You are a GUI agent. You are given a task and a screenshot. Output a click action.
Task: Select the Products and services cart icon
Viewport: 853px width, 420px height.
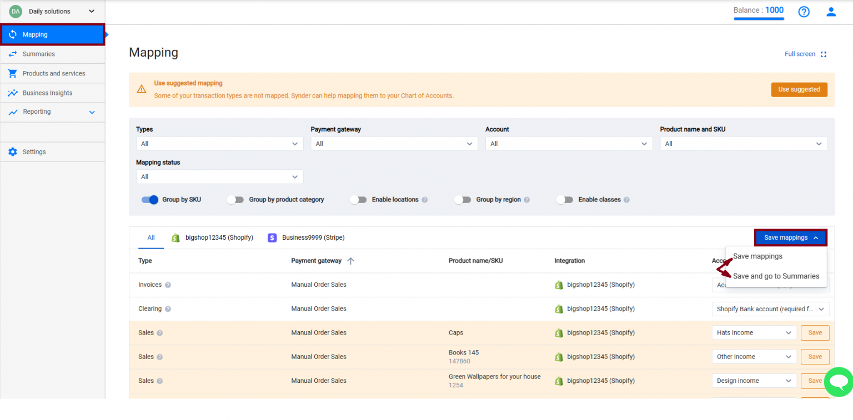pos(12,73)
